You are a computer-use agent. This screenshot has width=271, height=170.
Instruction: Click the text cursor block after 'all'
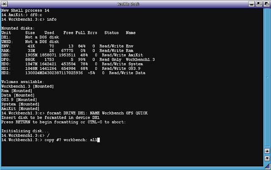99,140
